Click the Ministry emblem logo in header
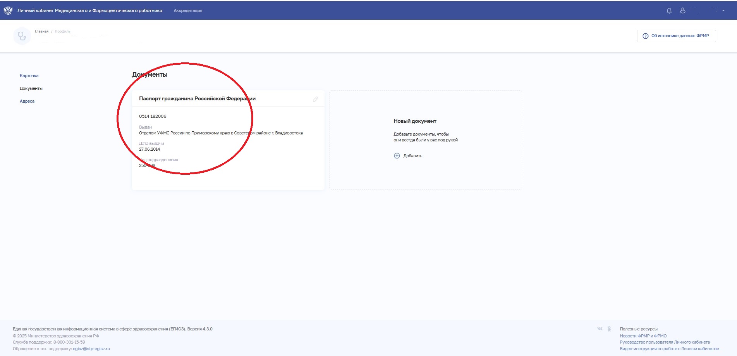The height and width of the screenshot is (356, 737). pos(8,10)
